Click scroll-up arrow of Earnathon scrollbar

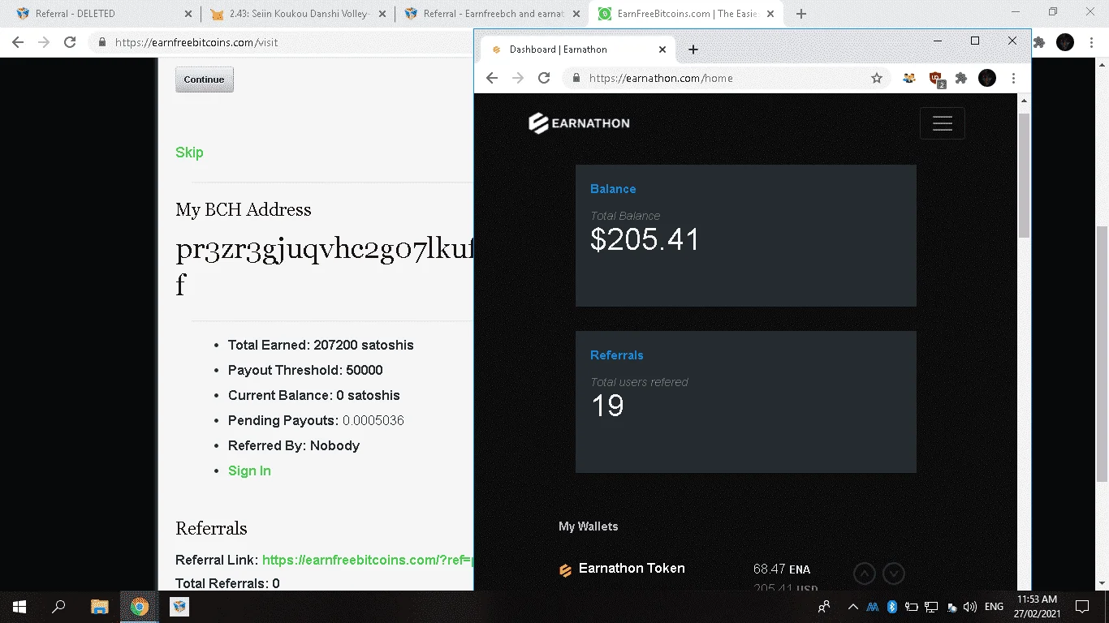[x=1024, y=101]
